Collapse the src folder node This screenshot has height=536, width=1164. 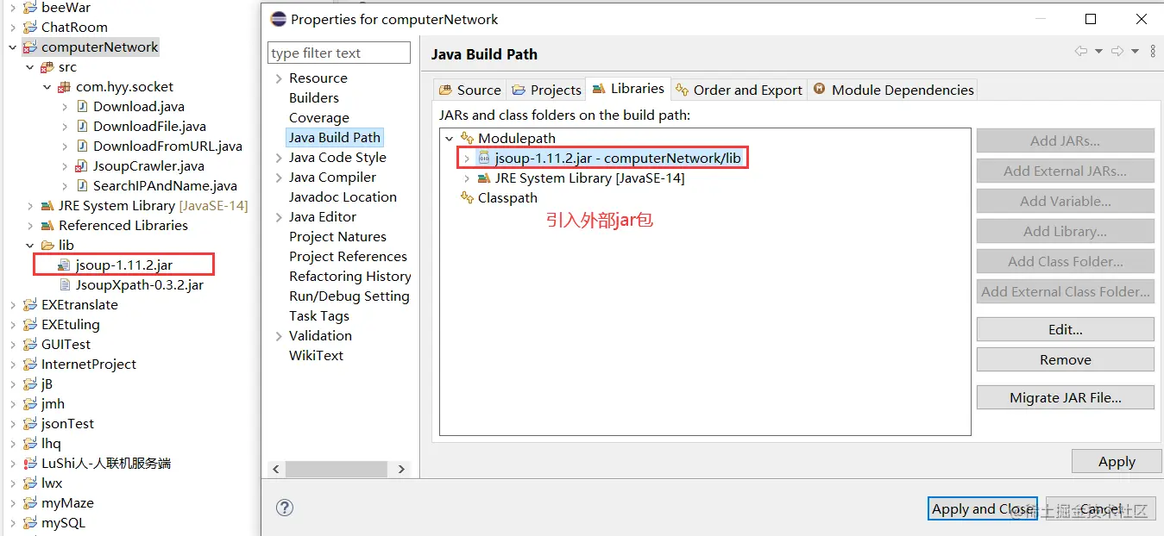[x=29, y=67]
